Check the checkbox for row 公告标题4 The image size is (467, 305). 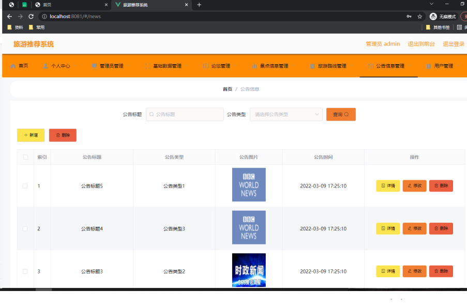click(x=25, y=228)
